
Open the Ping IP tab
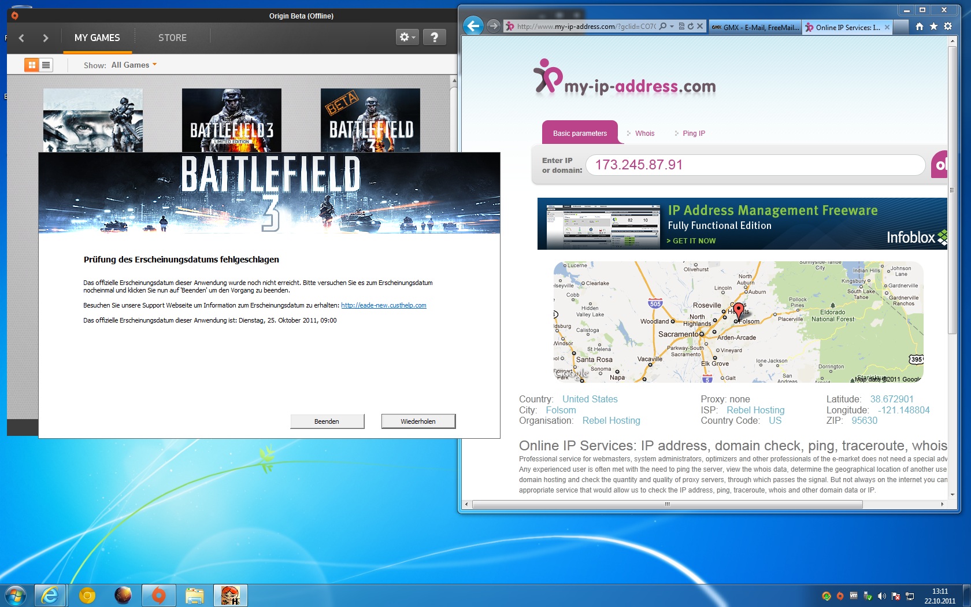tap(694, 134)
